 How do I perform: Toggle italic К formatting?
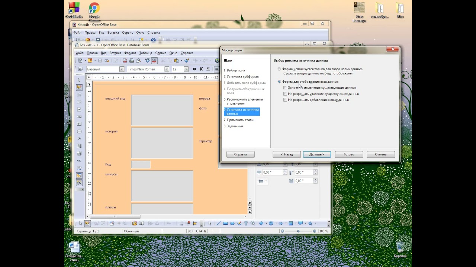(201, 69)
